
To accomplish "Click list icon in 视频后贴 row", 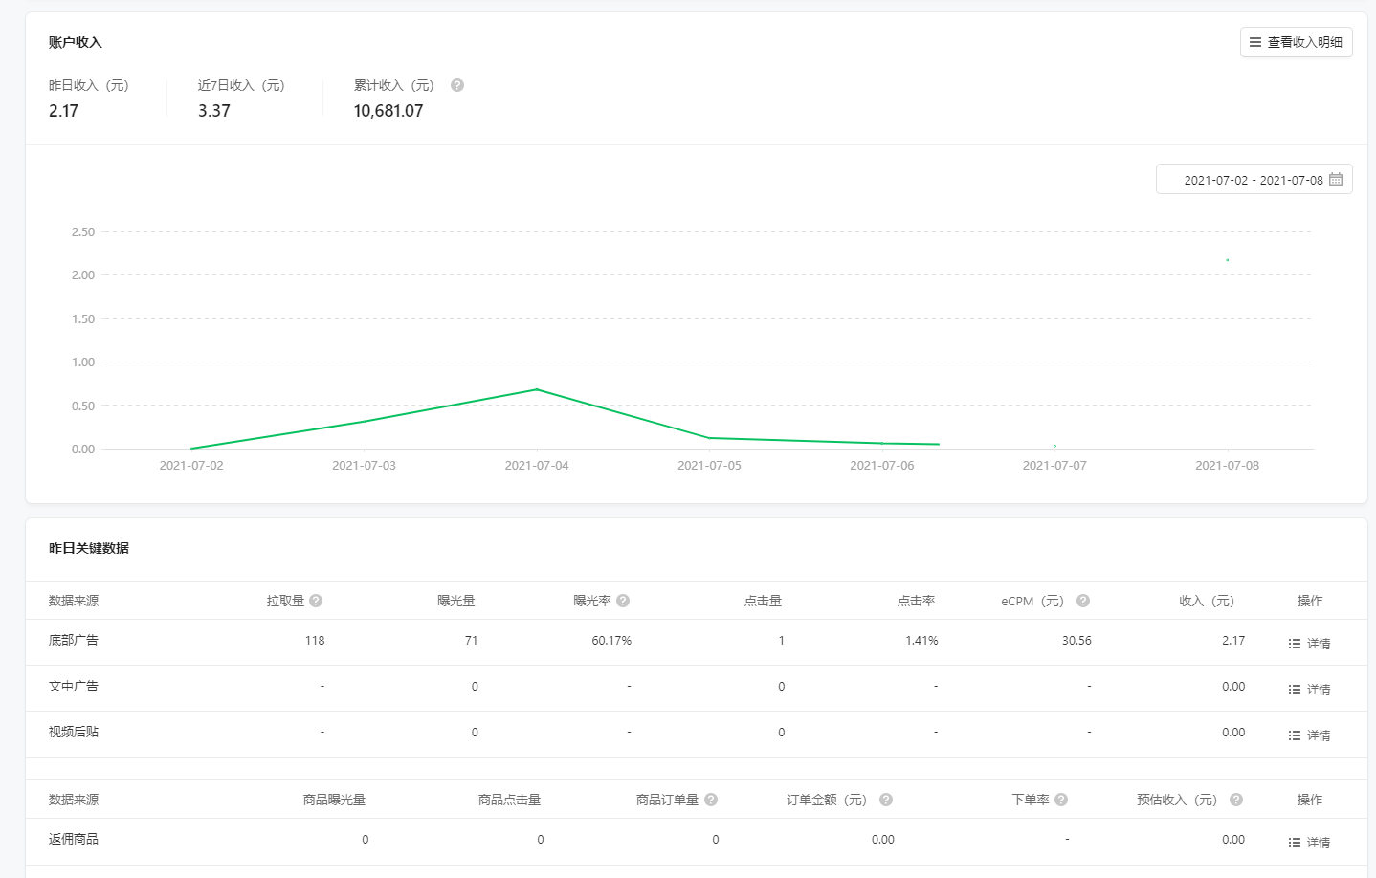I will click(1295, 735).
